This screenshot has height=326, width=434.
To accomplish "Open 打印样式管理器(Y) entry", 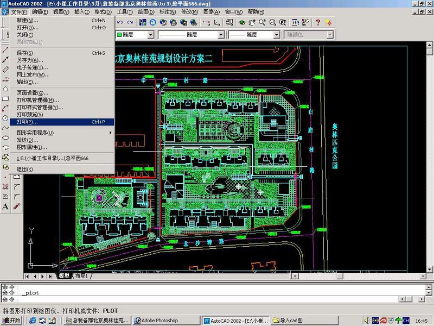I will (x=62, y=107).
